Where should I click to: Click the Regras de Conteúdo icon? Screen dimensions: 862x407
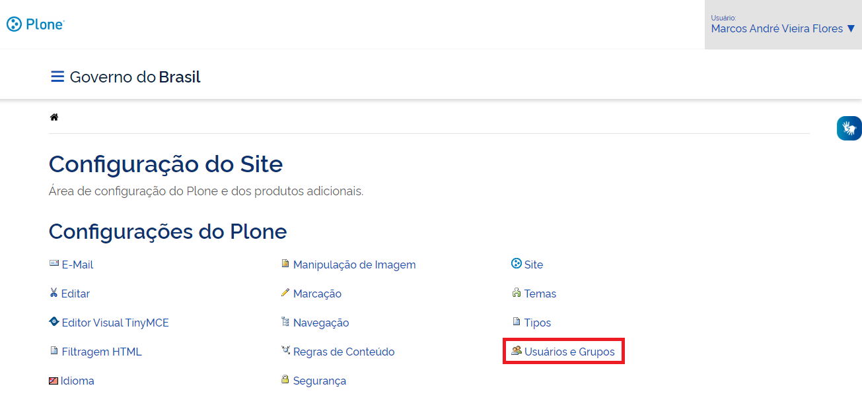coord(285,351)
